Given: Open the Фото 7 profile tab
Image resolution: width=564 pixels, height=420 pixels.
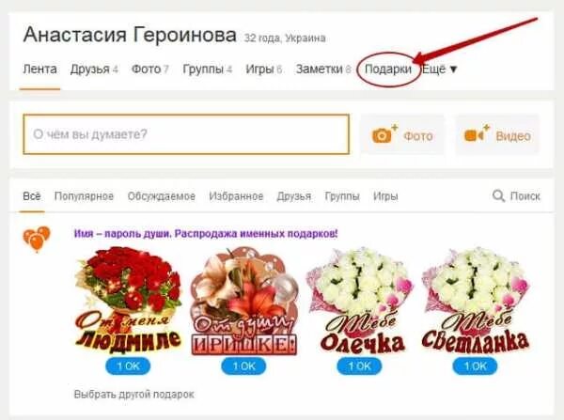Looking at the screenshot, I should (150, 69).
